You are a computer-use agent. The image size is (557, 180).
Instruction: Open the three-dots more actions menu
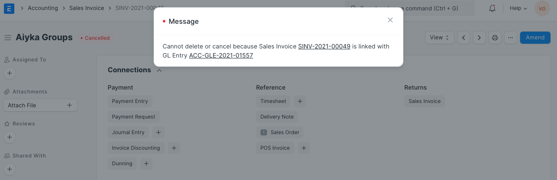click(510, 38)
